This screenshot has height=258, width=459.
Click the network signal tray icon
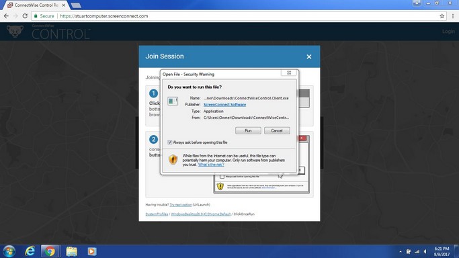tap(417, 251)
